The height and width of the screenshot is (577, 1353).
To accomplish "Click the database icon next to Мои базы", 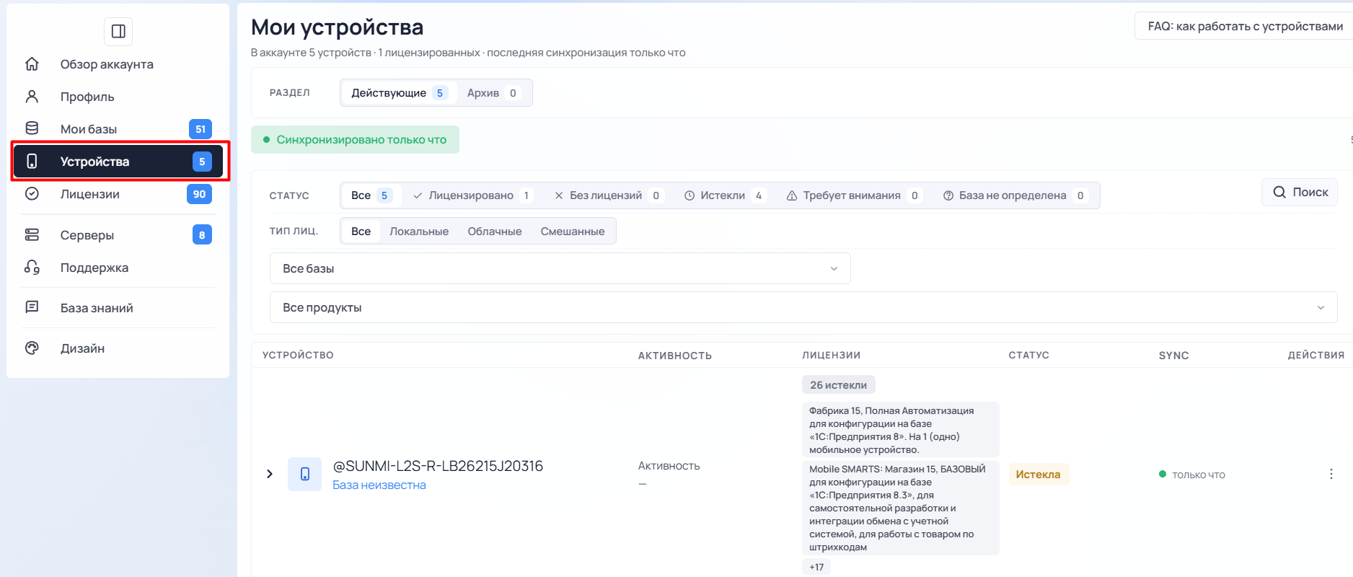I will pos(32,128).
